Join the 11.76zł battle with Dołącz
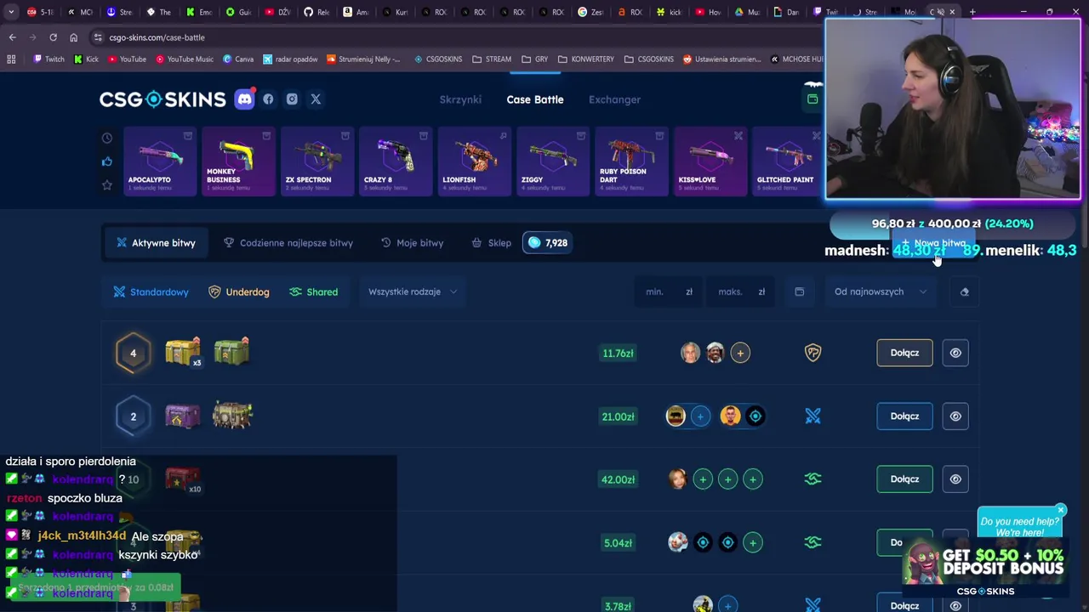Viewport: 1089px width, 612px height. [x=904, y=353]
